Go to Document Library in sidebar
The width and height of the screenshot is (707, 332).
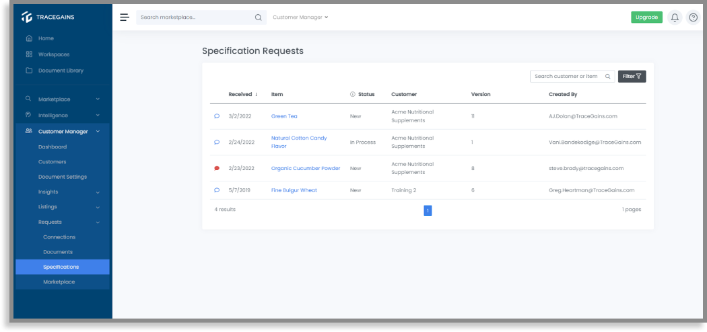tap(61, 71)
